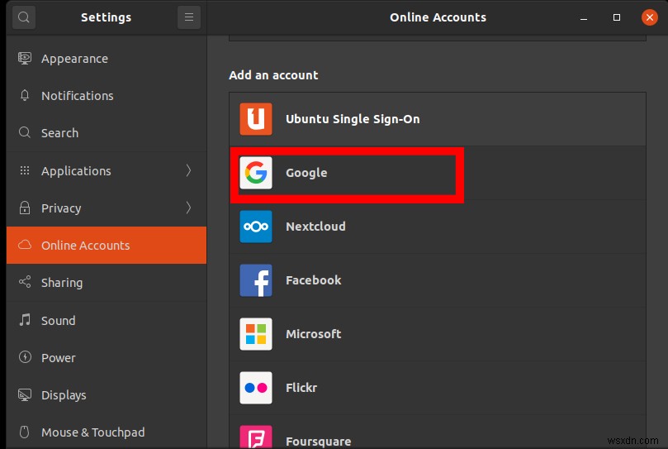
Task: Go to the Notifications settings
Action: (78, 96)
